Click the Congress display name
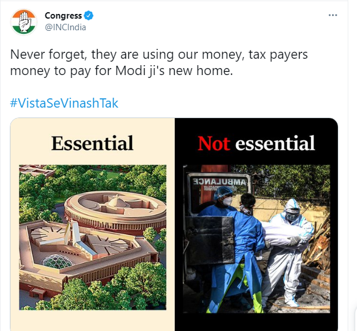The height and width of the screenshot is (331, 357). point(63,16)
